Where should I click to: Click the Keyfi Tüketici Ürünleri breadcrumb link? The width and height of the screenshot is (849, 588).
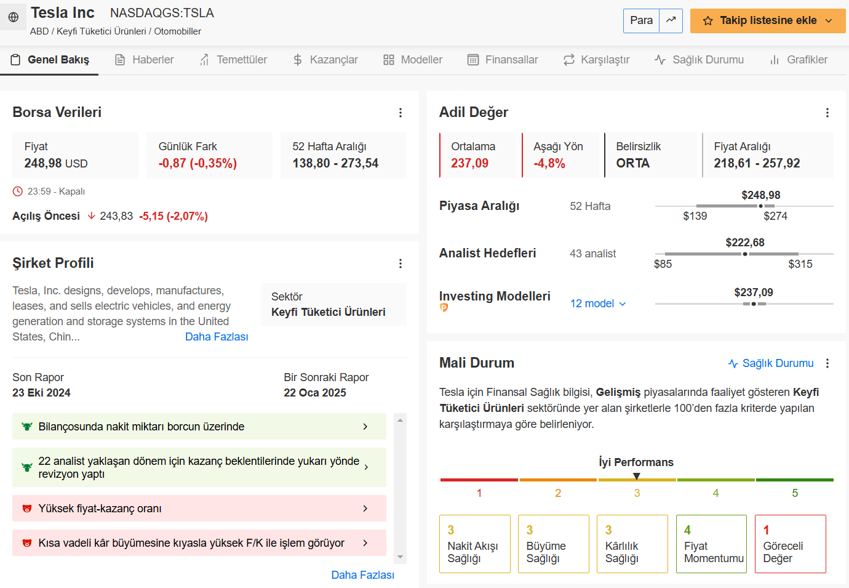102,31
